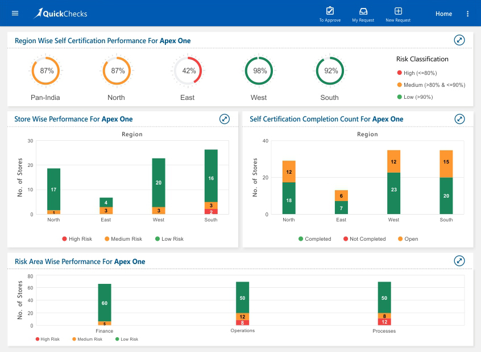Click the To Approve label text

click(330, 20)
